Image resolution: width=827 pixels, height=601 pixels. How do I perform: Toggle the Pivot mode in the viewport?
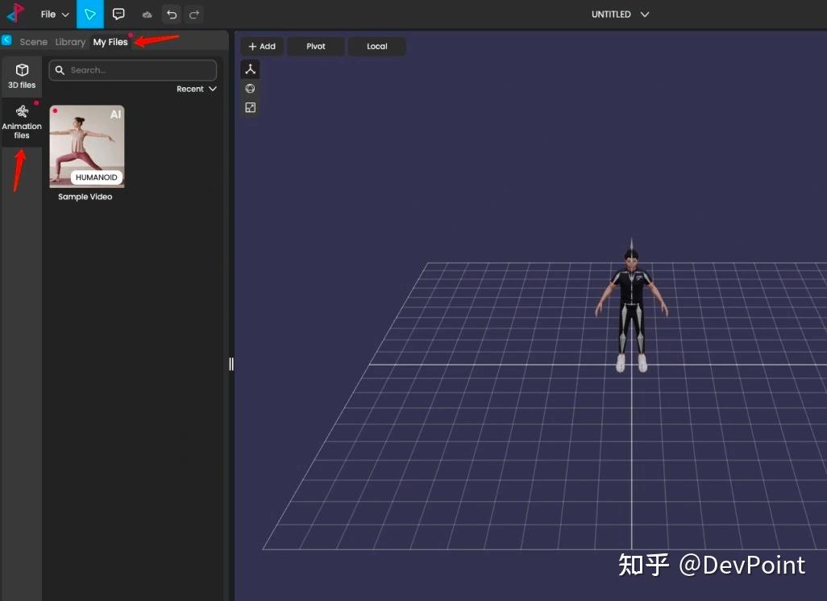[315, 46]
